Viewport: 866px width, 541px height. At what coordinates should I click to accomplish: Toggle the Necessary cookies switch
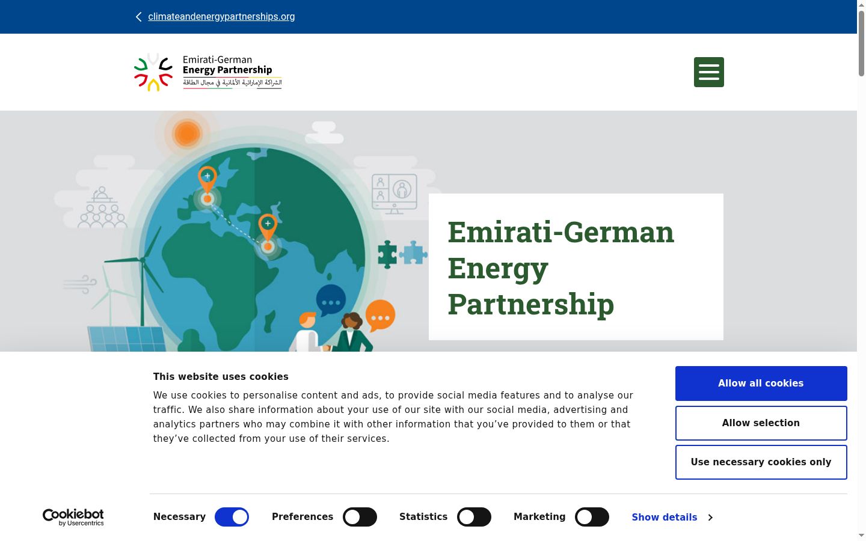232,517
